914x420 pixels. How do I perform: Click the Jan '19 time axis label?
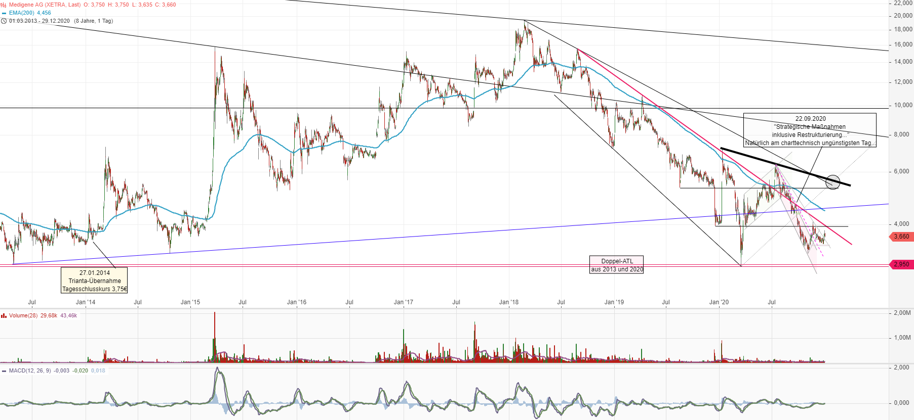(614, 302)
